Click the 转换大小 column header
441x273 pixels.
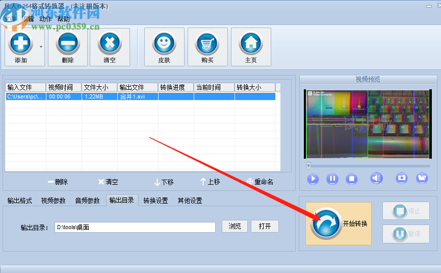(255, 87)
